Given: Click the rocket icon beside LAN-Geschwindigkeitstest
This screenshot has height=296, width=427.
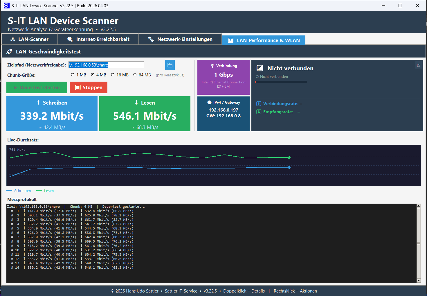Looking at the screenshot, I should 10,51.
